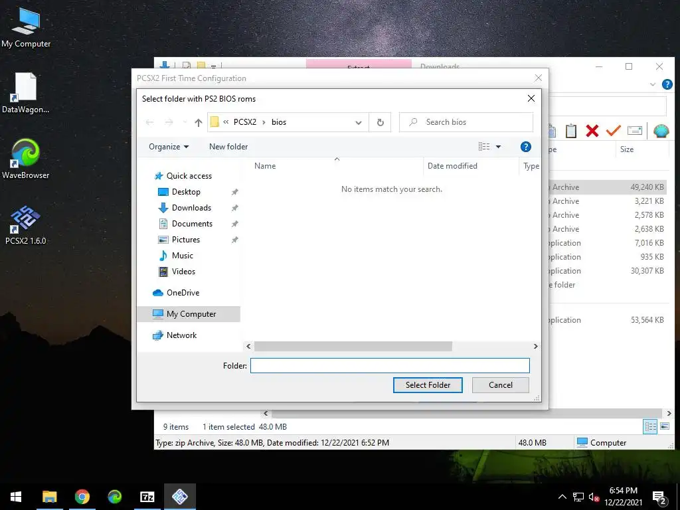Click the rename icon in background window toolbar

click(634, 131)
